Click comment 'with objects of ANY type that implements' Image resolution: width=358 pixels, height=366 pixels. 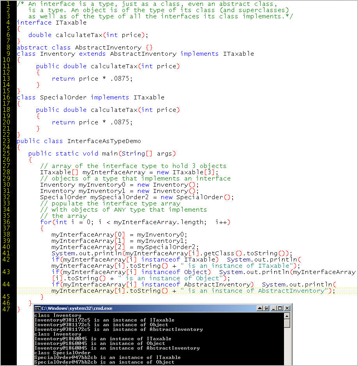point(129,210)
